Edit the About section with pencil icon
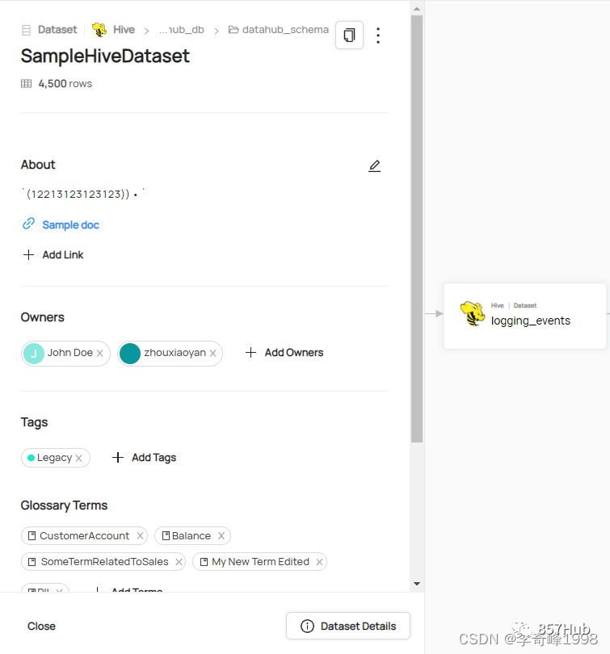The width and height of the screenshot is (610, 654). click(x=374, y=166)
